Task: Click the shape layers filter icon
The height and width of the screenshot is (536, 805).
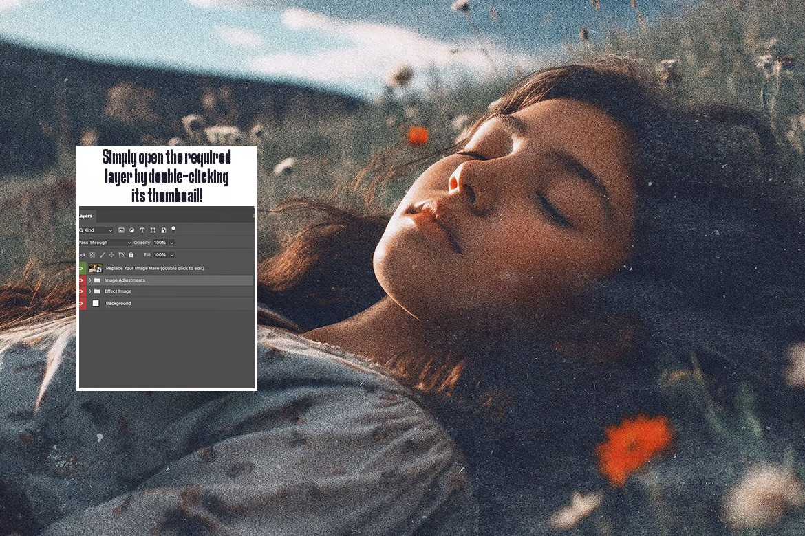Action: [x=153, y=230]
